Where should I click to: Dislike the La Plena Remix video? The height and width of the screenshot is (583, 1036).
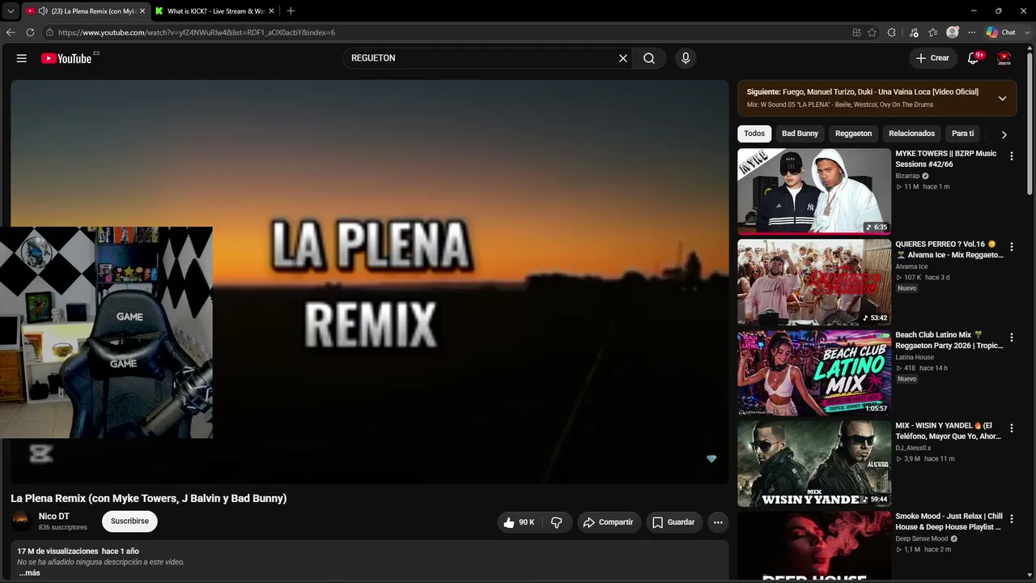coord(557,522)
